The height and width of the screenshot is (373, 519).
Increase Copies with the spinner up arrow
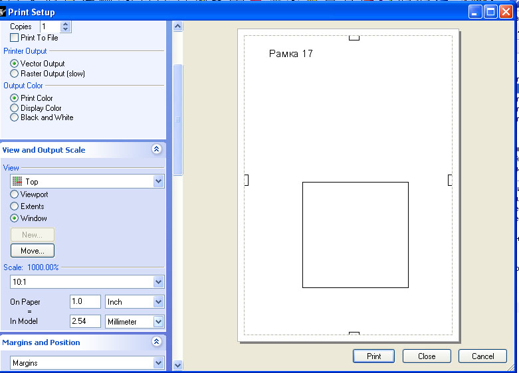[66, 24]
